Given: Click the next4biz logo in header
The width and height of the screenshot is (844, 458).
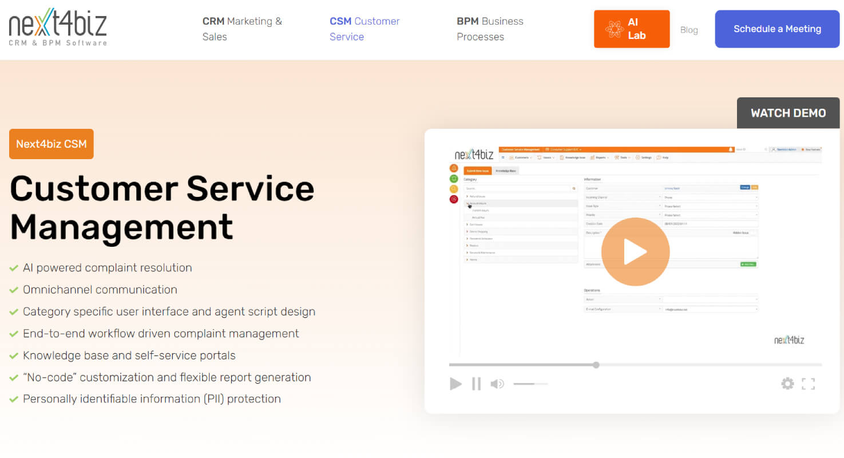Looking at the screenshot, I should click(x=58, y=27).
